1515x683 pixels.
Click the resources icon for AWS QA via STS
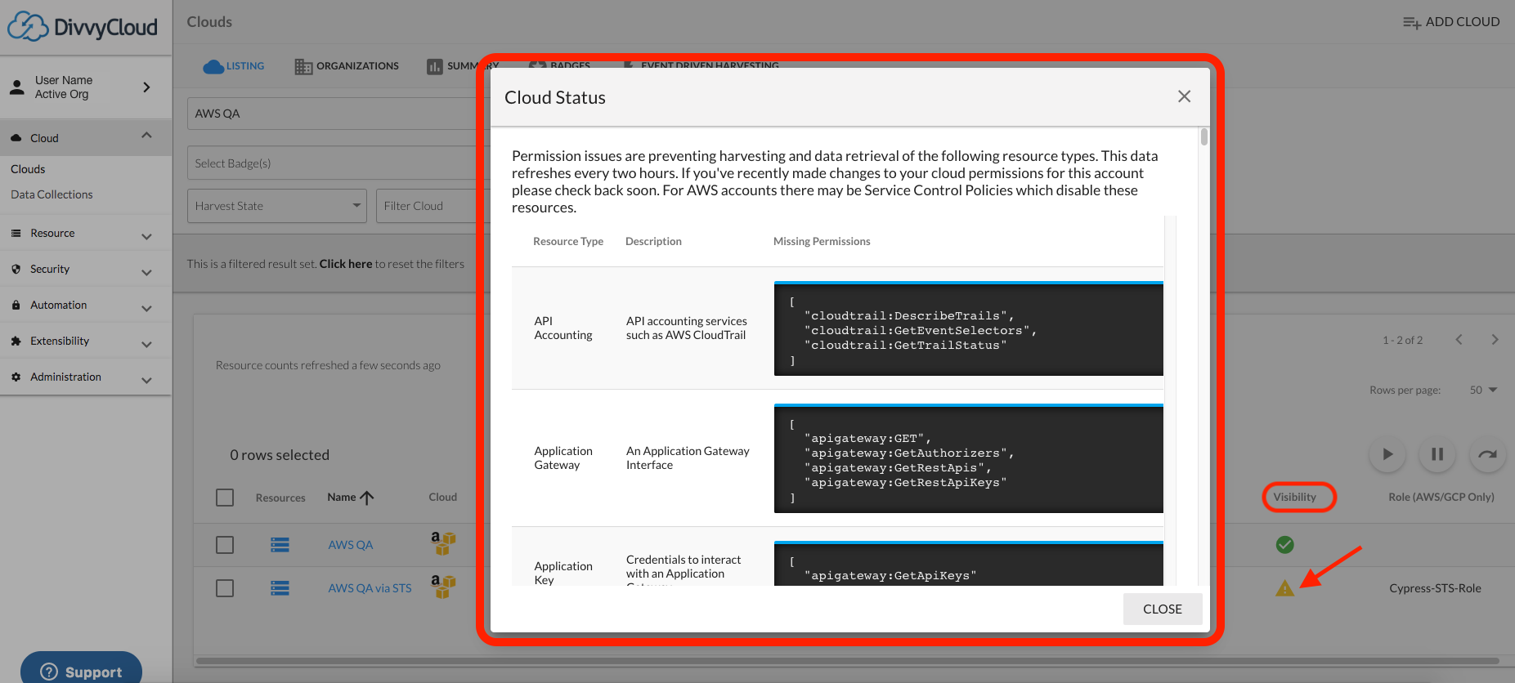pyautogui.click(x=280, y=588)
